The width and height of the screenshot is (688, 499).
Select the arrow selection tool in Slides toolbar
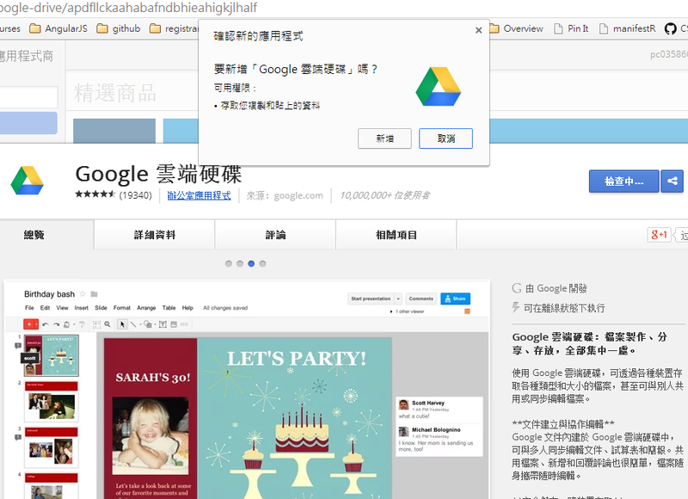tap(122, 324)
